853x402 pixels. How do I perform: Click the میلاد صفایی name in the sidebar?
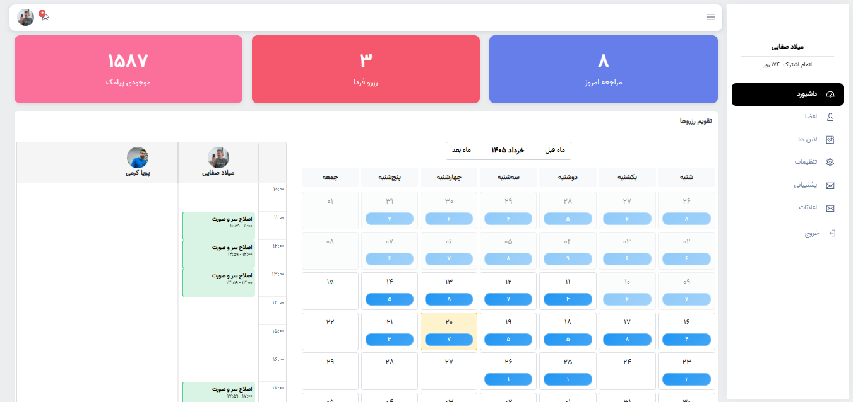point(787,47)
